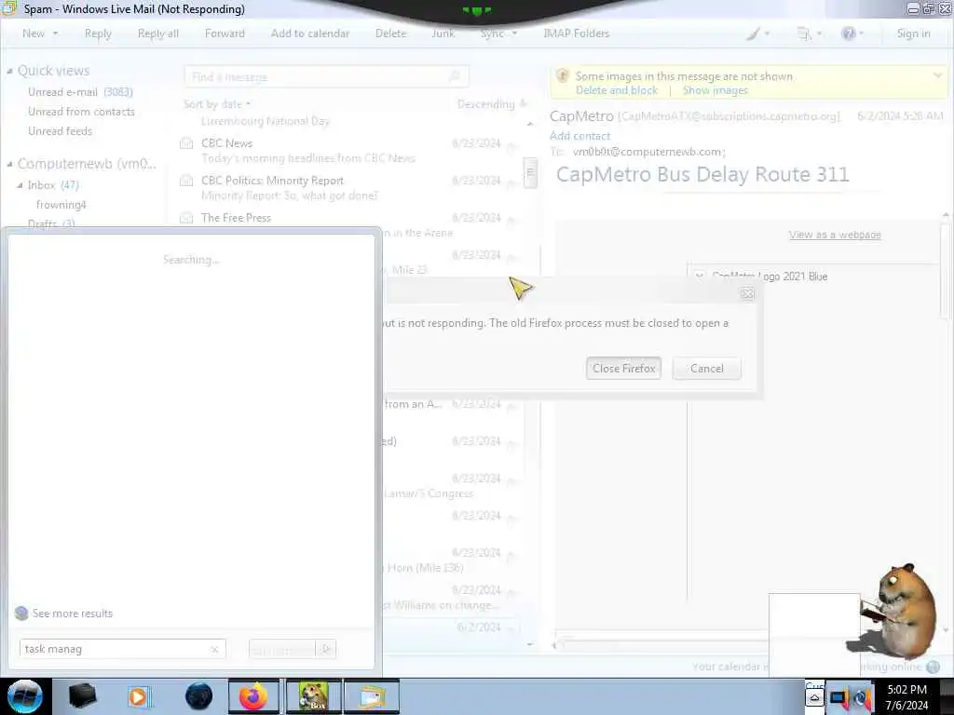This screenshot has height=715, width=954.
Task: Cancel the Firefox dialog
Action: pos(706,369)
